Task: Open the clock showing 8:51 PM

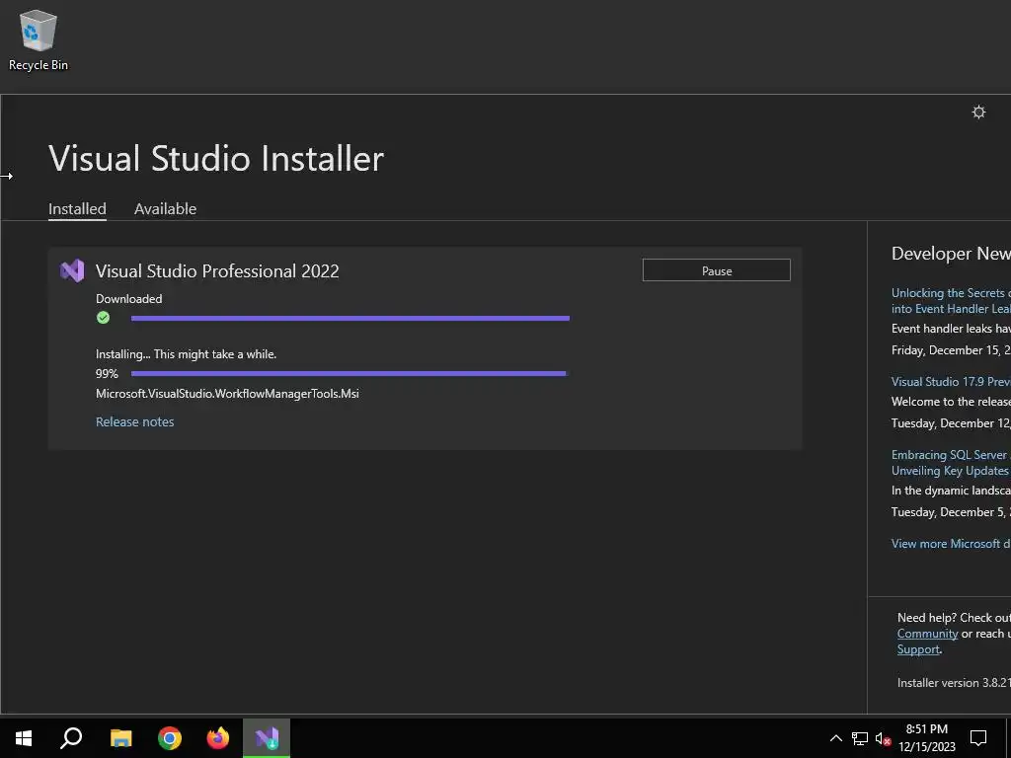Action: (926, 738)
